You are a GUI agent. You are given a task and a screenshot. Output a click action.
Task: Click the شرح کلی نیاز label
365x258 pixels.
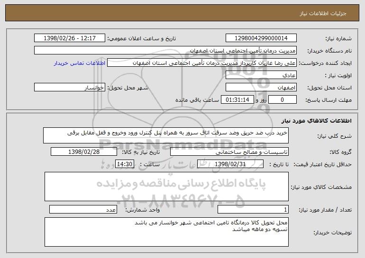[335, 136]
